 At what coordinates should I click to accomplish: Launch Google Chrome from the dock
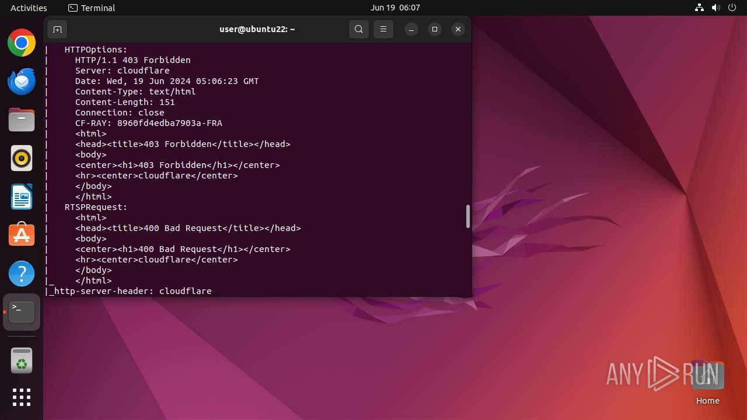click(22, 43)
